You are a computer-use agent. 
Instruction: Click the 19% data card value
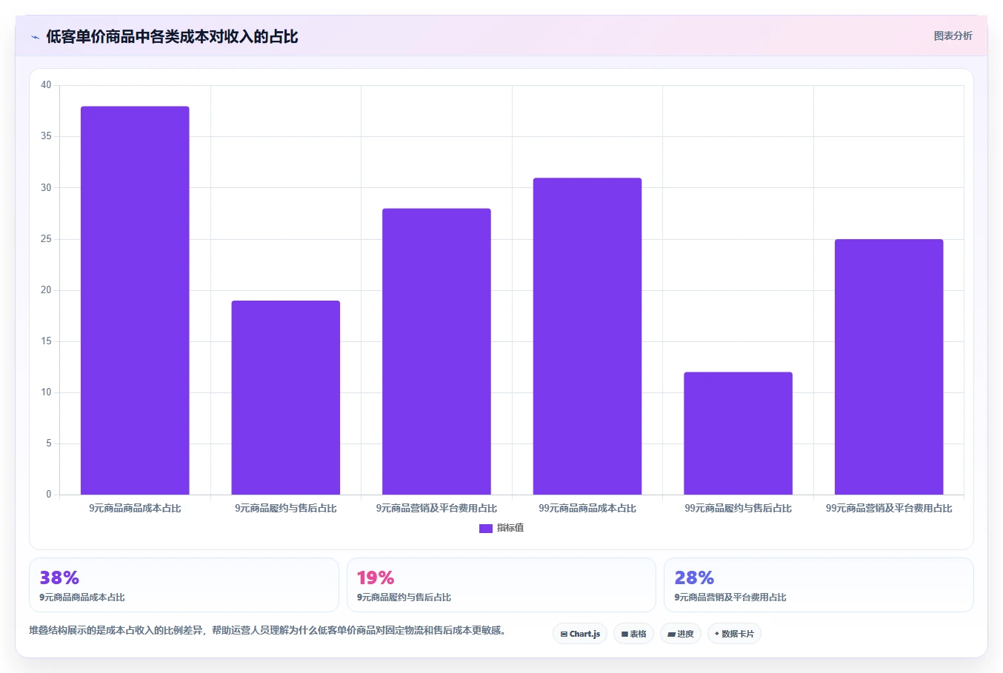click(376, 577)
